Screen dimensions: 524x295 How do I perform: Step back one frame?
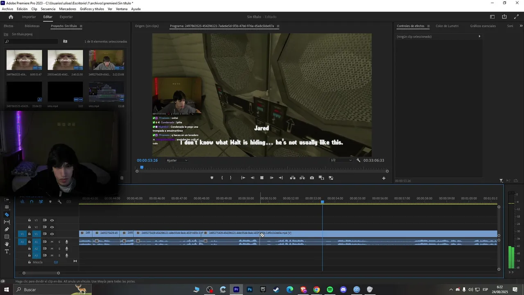pos(252,178)
